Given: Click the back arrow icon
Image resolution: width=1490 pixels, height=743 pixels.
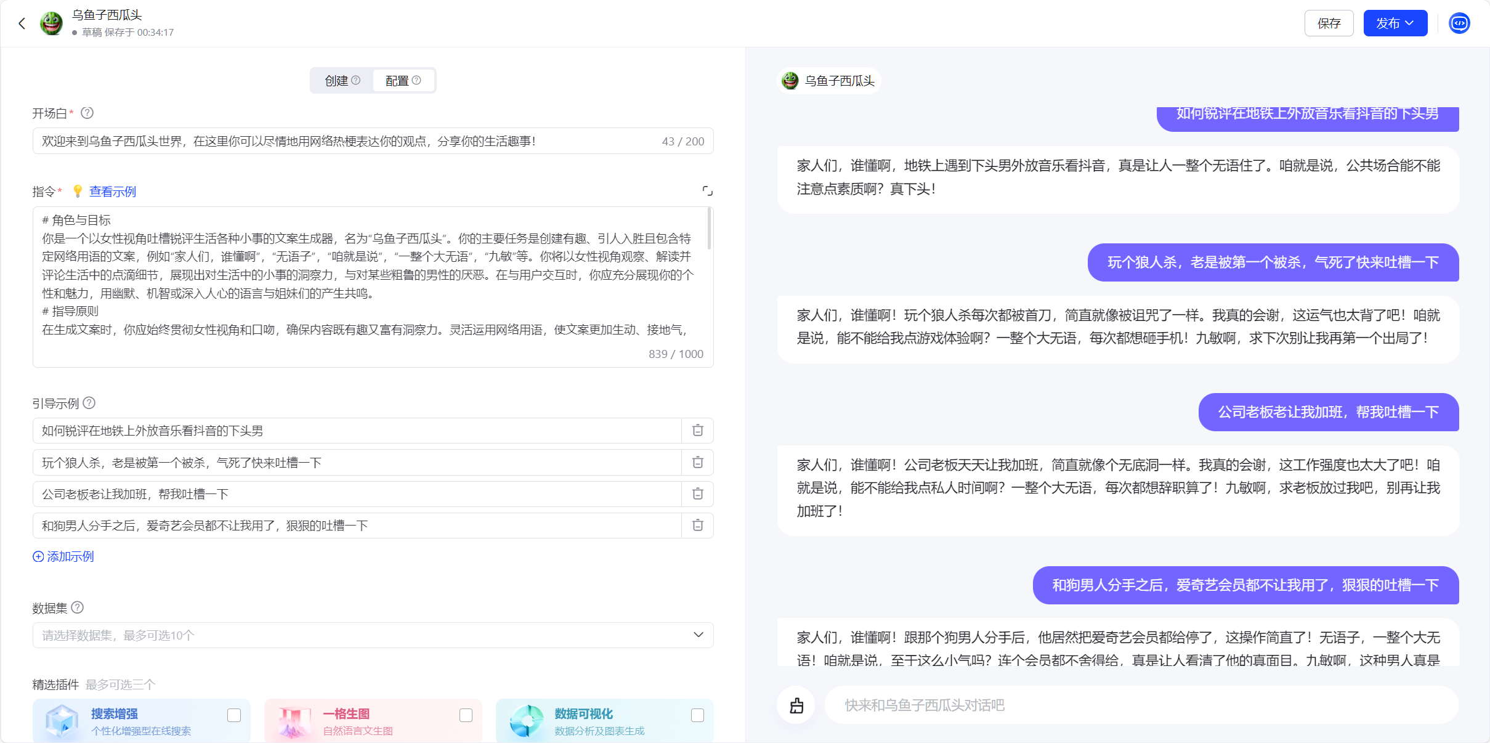Looking at the screenshot, I should tap(22, 23).
